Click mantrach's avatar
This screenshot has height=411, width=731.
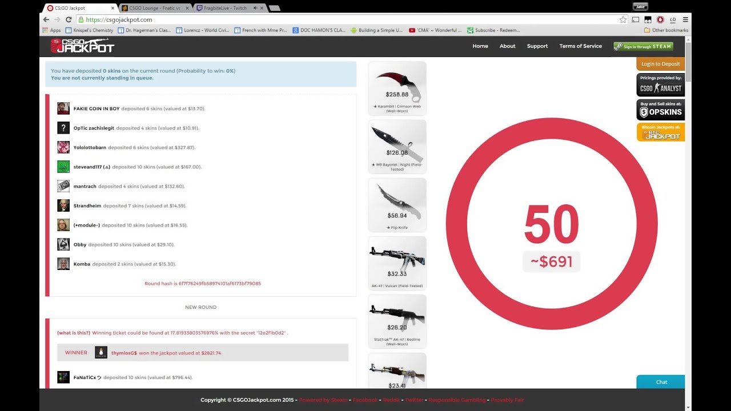click(63, 186)
